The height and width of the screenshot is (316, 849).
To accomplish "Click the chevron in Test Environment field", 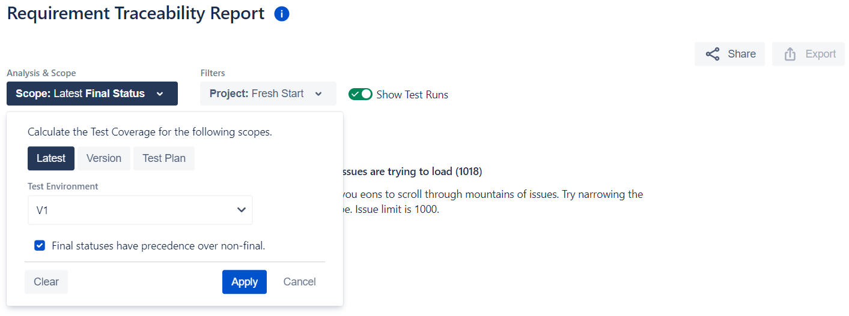I will [242, 210].
